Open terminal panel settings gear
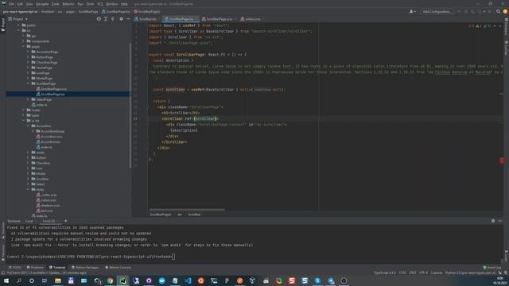Screen dimensions: 509x286 coord(493,221)
